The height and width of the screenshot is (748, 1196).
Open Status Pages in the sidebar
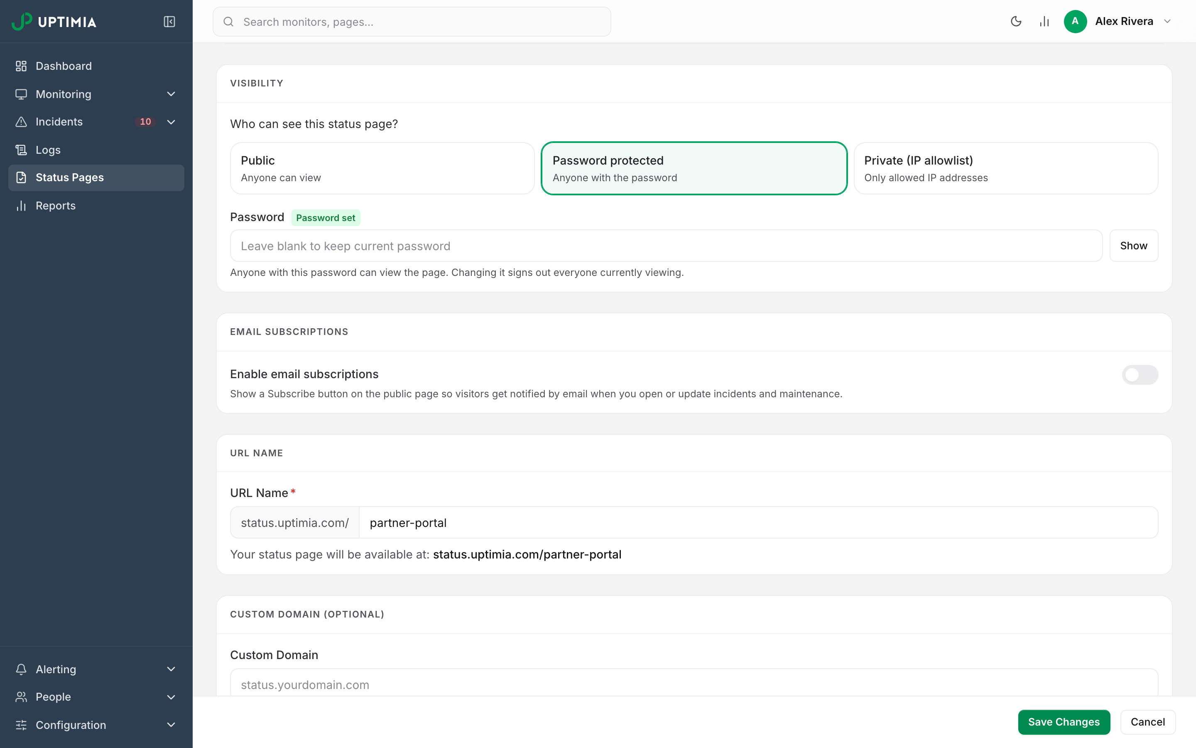point(96,177)
